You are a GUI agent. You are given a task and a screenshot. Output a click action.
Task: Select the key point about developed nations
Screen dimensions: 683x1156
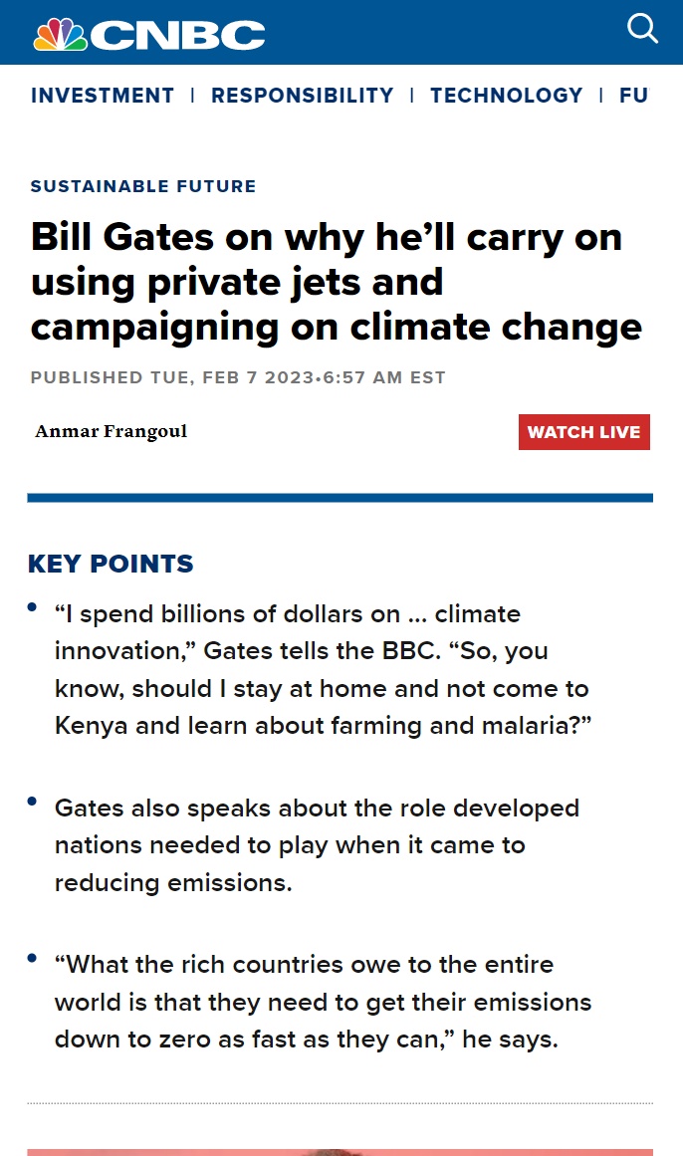[x=317, y=845]
